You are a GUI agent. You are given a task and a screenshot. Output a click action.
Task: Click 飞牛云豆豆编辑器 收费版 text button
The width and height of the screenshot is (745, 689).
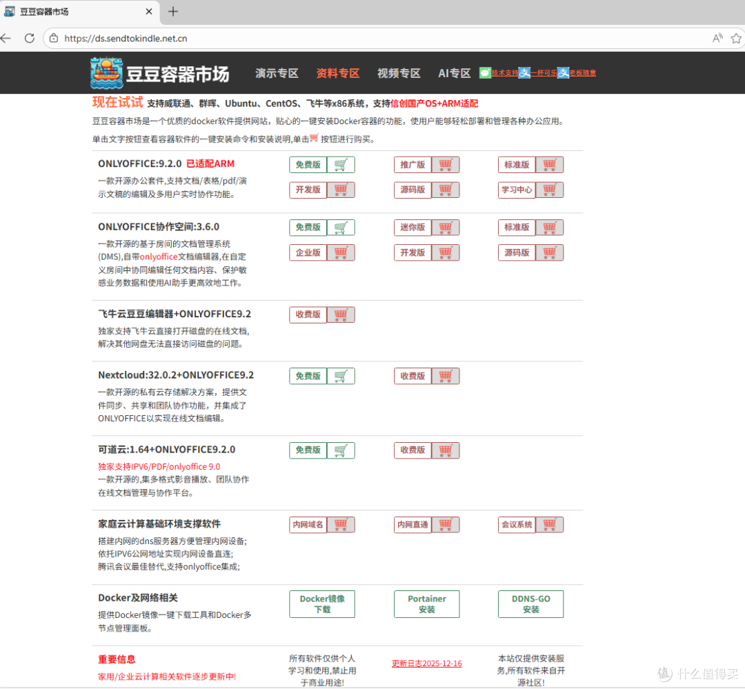click(308, 314)
